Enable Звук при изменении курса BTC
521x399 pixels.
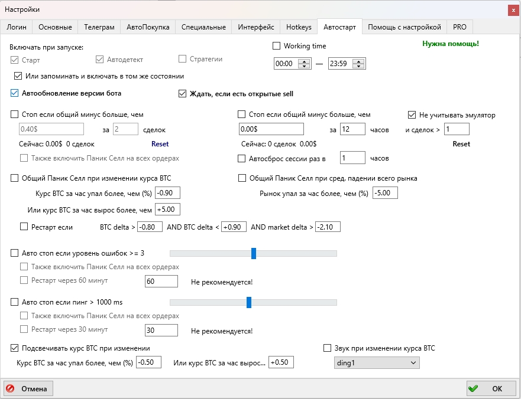(328, 348)
